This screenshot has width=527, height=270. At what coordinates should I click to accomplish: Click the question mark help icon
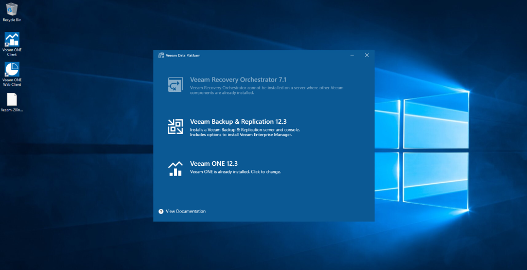coord(161,211)
